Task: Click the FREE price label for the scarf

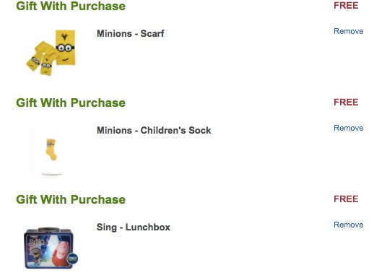Action: (346, 6)
